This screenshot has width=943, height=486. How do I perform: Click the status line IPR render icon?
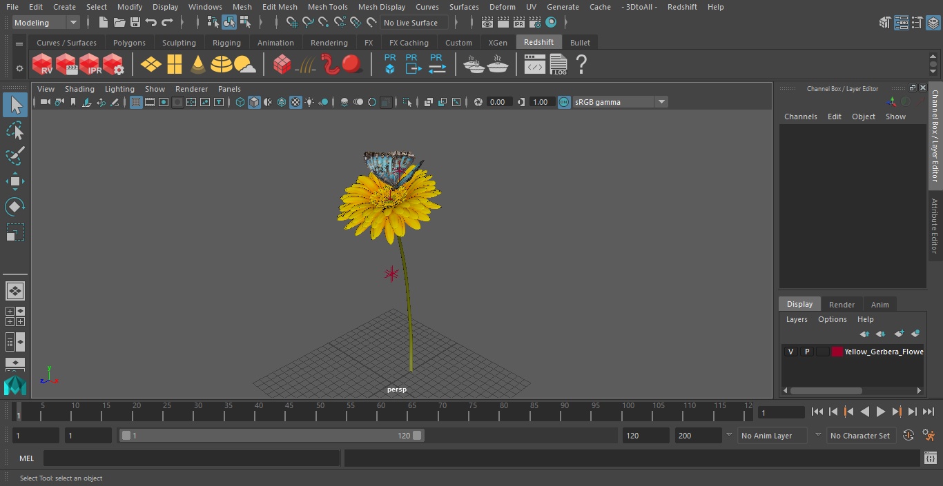(x=518, y=23)
